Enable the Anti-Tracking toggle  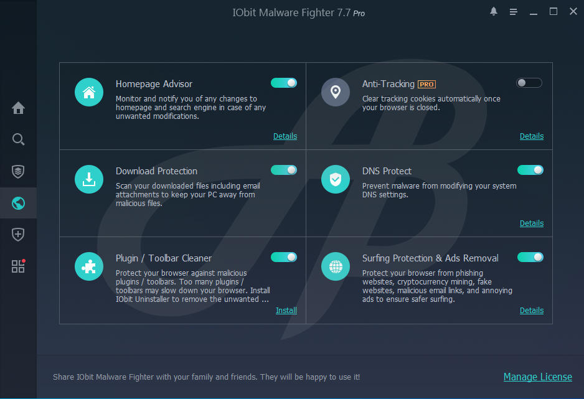point(529,83)
